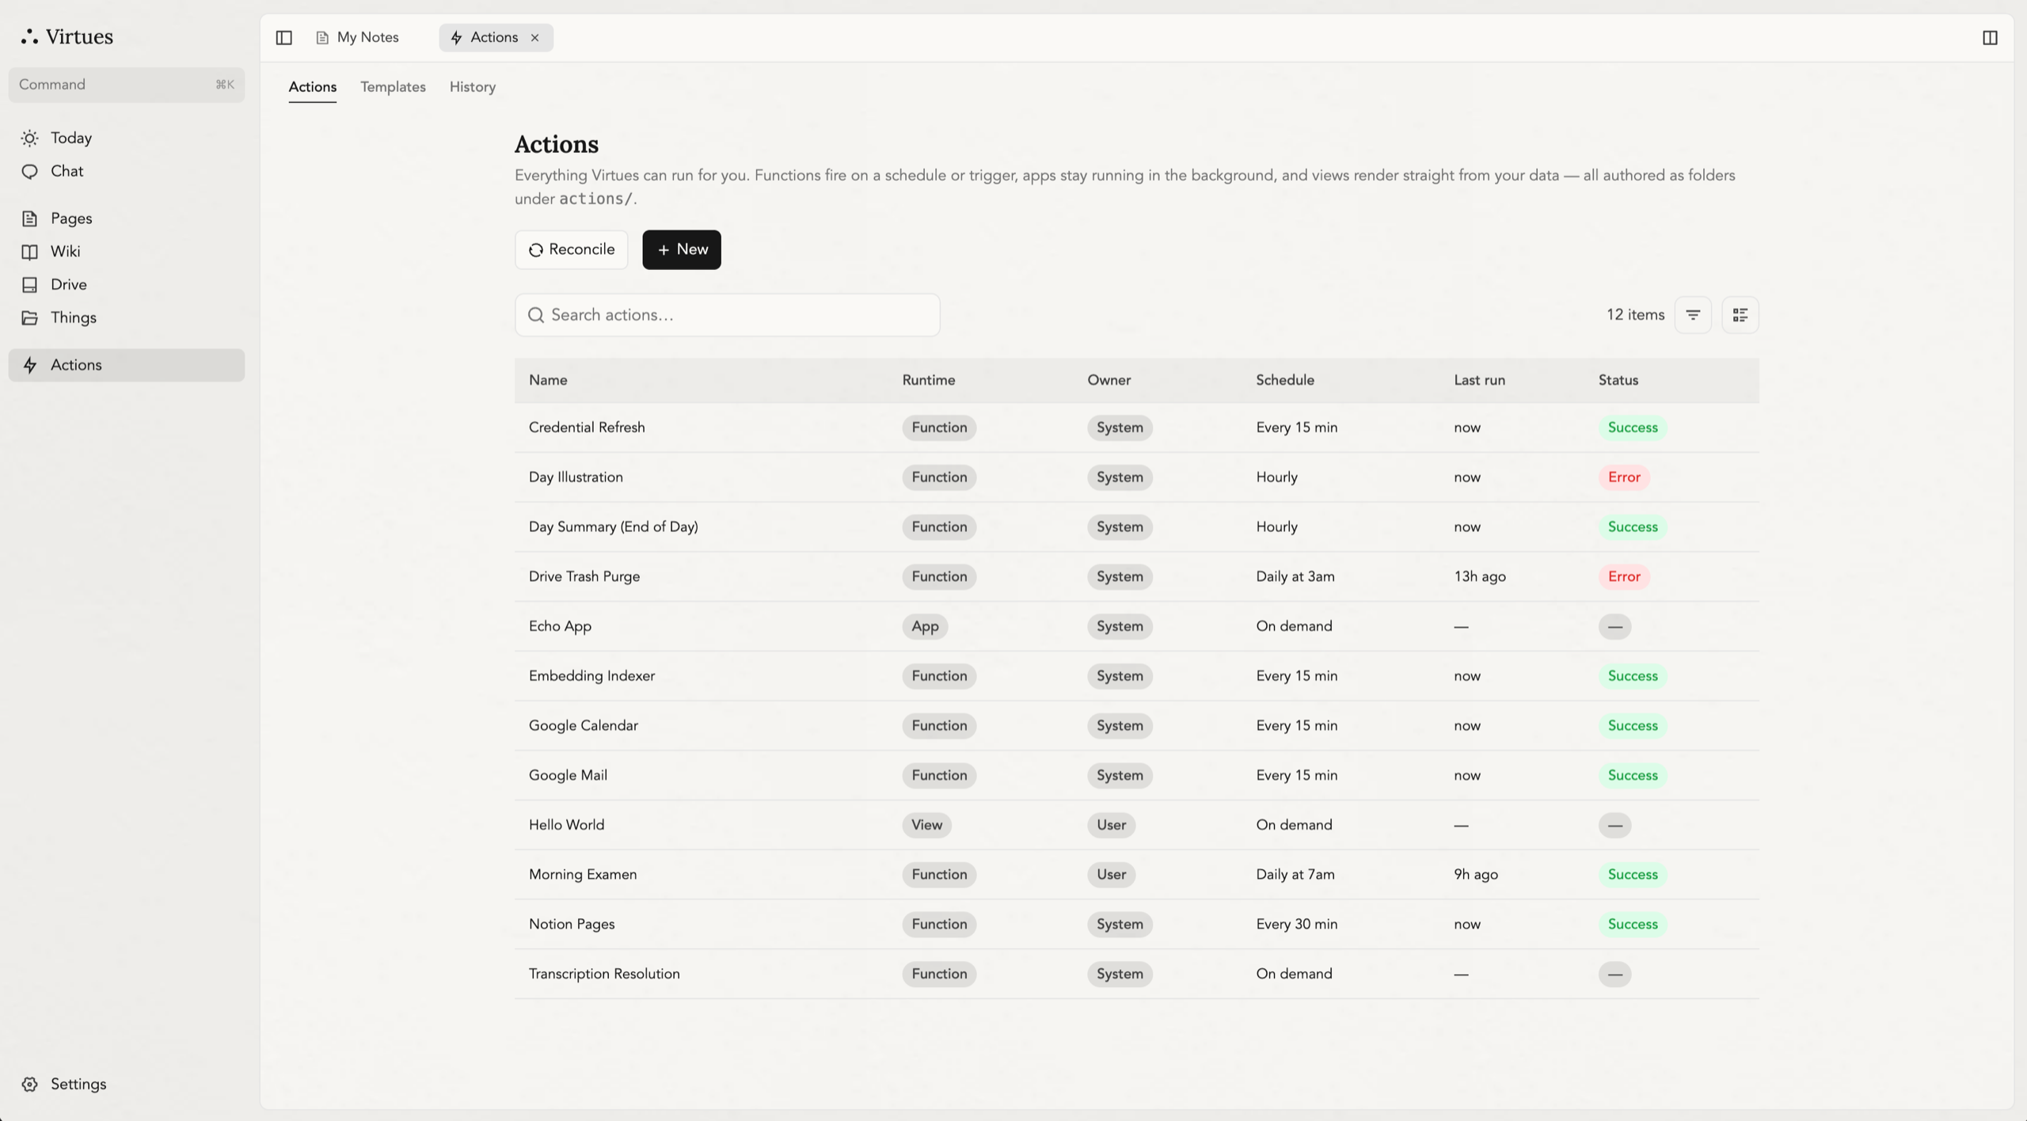Open the Templates sub-tab
2027x1121 pixels.
point(393,87)
